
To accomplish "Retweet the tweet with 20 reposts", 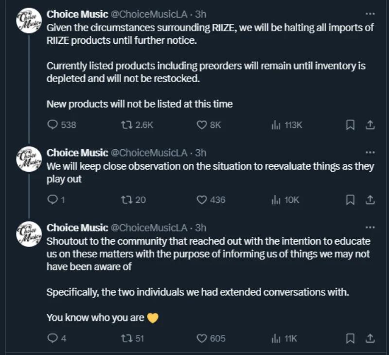I will click(126, 200).
